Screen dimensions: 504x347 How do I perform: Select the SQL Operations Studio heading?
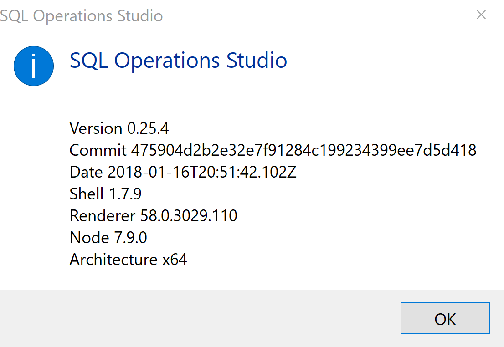(x=178, y=61)
